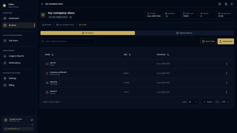This screenshot has height=133, width=237.
Task: Sort by the NAME column
Action: (49, 55)
